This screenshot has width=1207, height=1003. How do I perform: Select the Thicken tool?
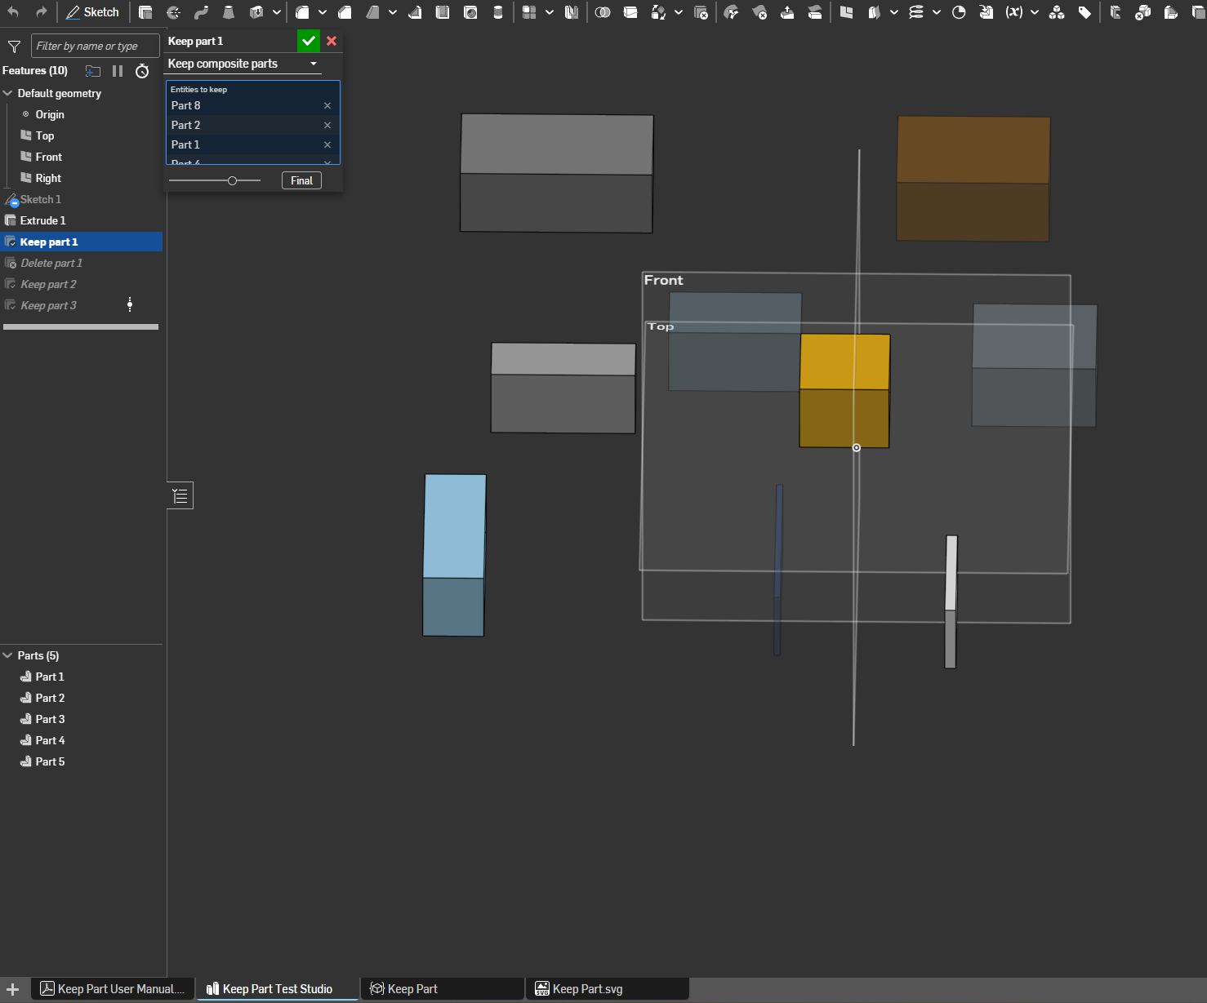(x=256, y=12)
